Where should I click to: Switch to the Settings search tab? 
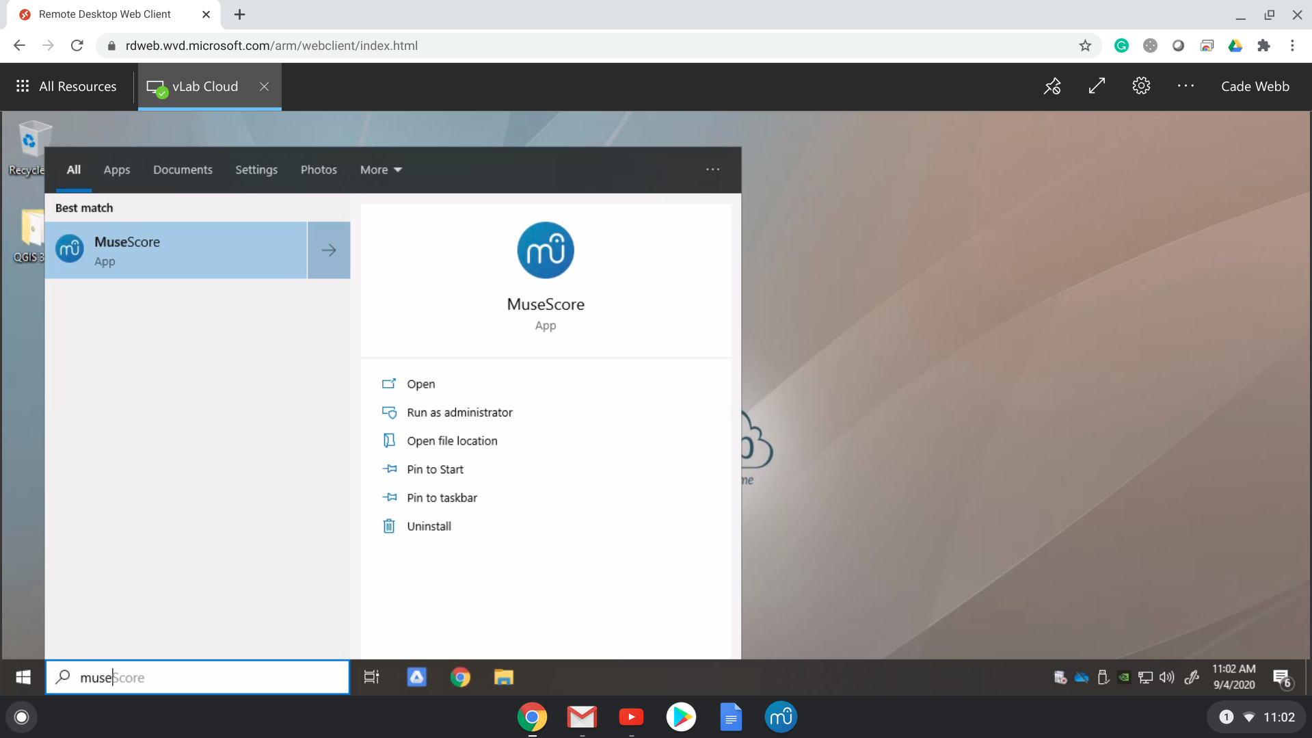pyautogui.click(x=256, y=170)
